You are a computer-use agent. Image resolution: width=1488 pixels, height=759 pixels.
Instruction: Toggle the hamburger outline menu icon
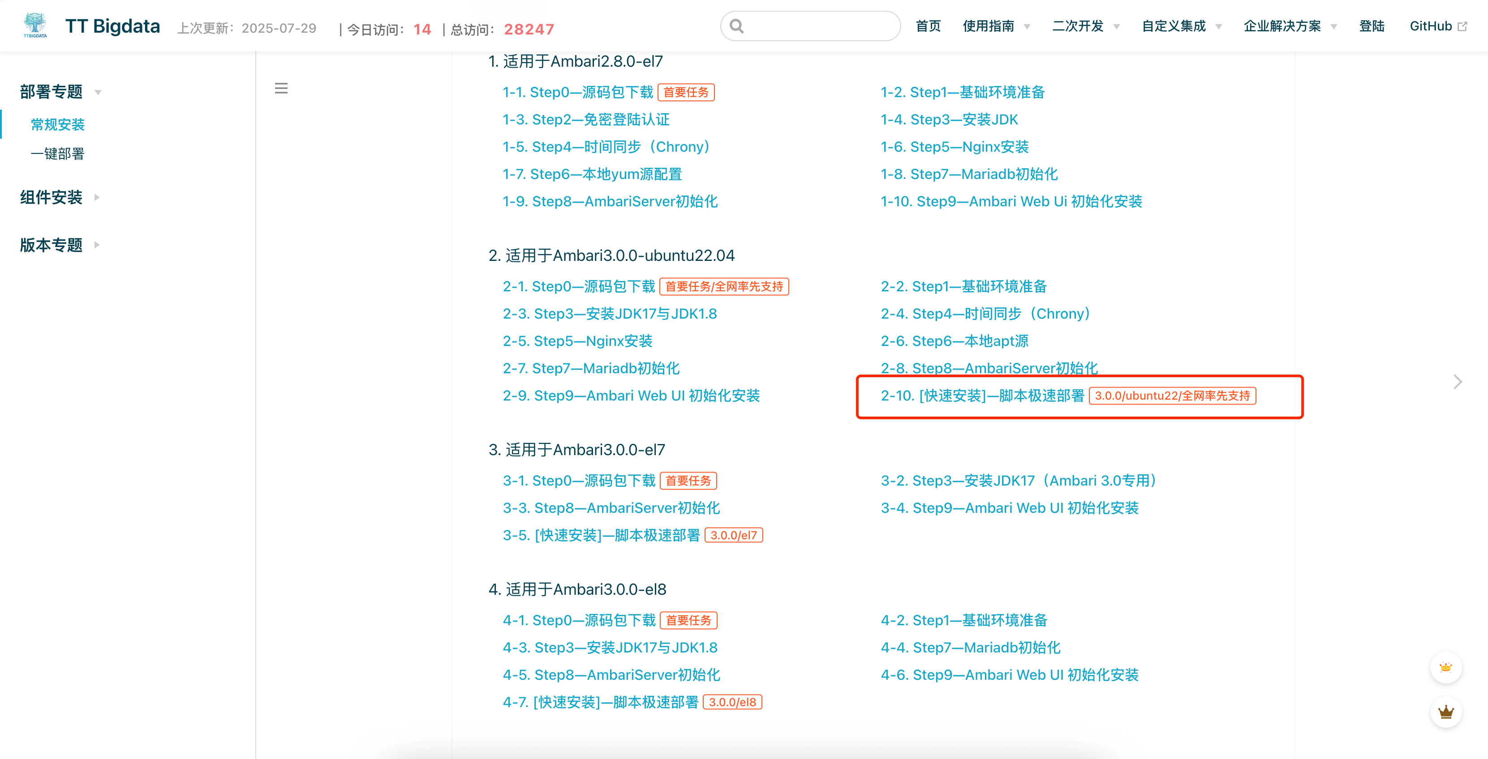281,88
